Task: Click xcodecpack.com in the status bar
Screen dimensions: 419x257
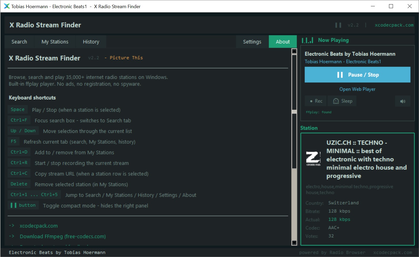Action: [x=393, y=253]
